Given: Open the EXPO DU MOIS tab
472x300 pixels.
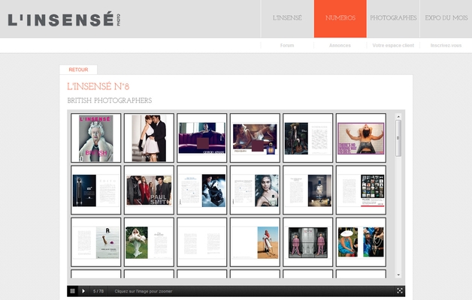Looking at the screenshot, I should tap(446, 18).
